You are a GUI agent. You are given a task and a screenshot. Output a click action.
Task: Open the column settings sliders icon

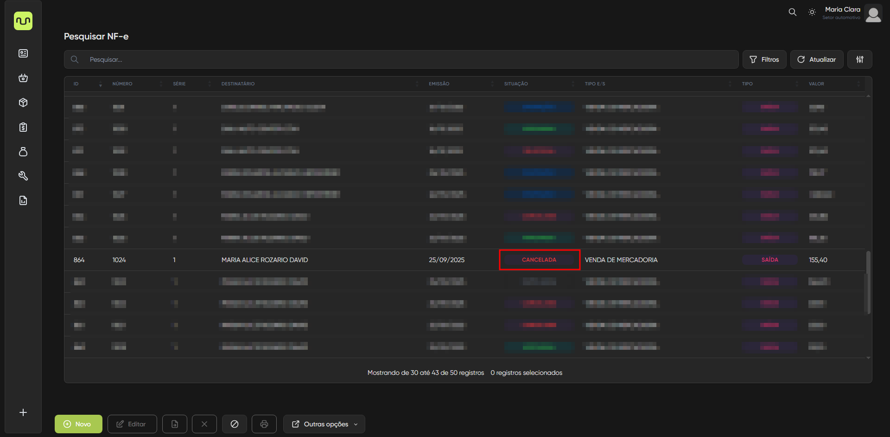(x=859, y=59)
